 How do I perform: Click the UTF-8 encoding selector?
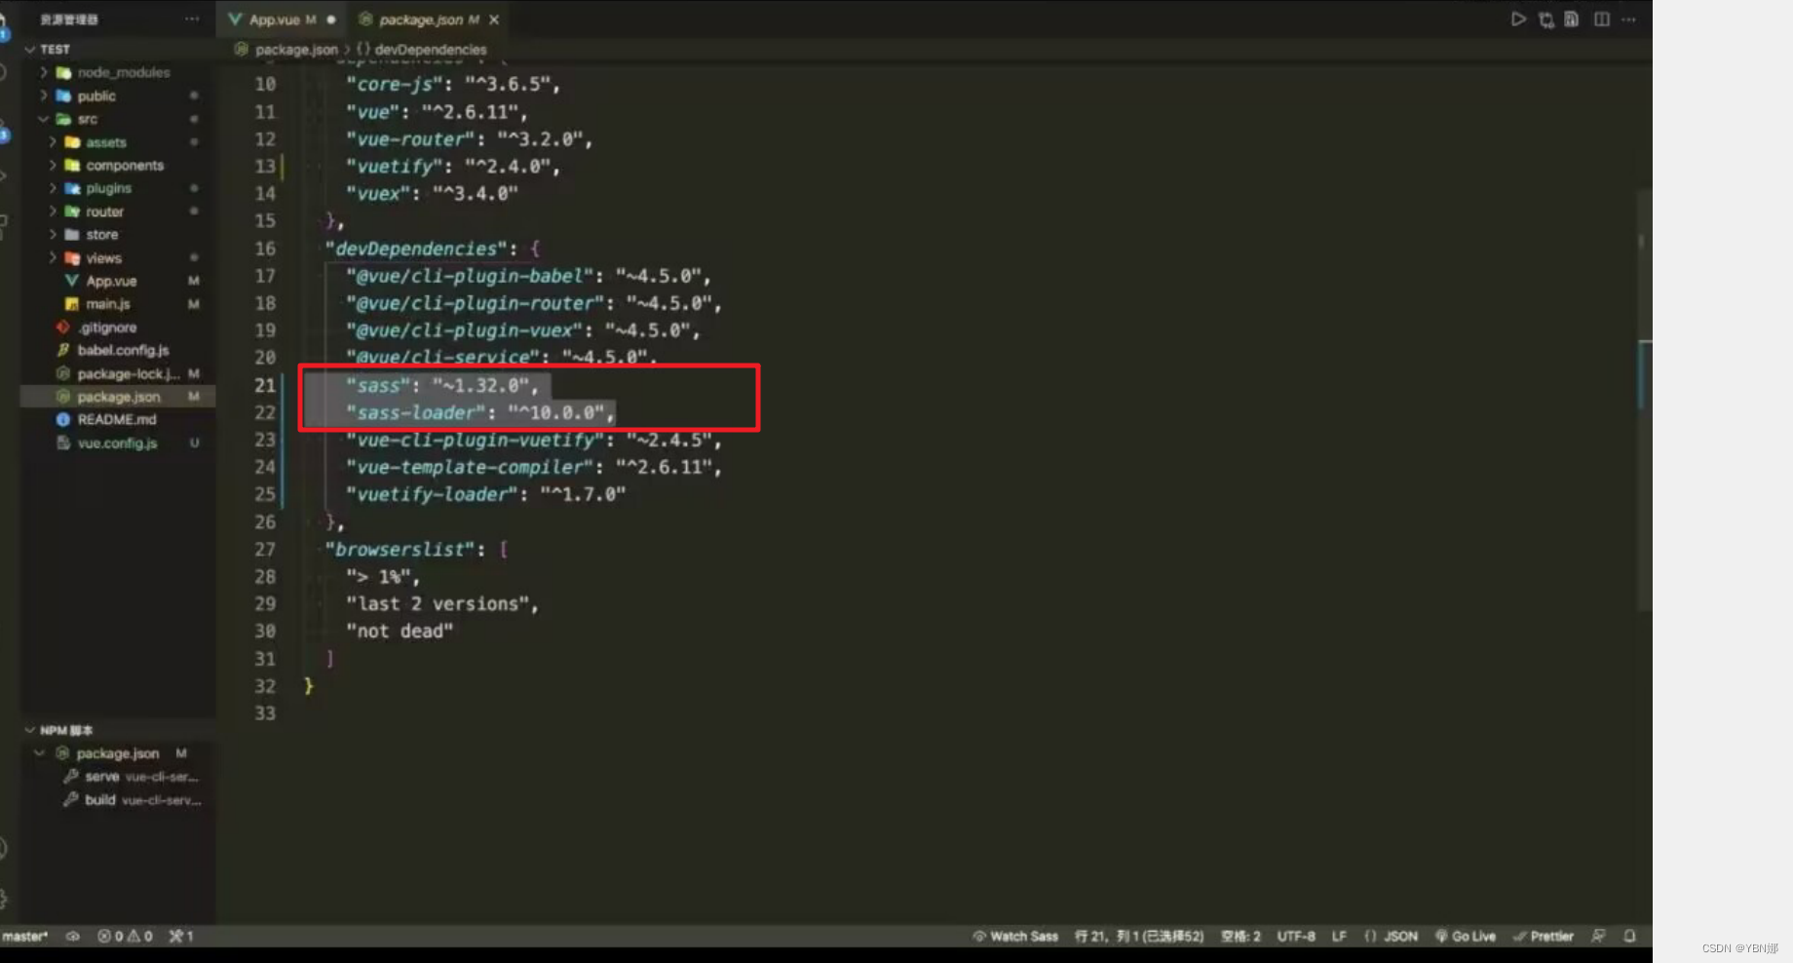tap(1296, 937)
